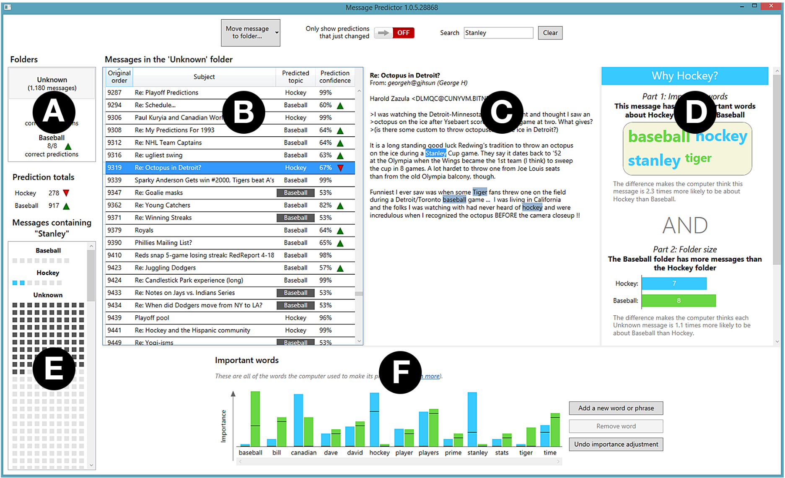Select message Playoff pool

coord(230,318)
